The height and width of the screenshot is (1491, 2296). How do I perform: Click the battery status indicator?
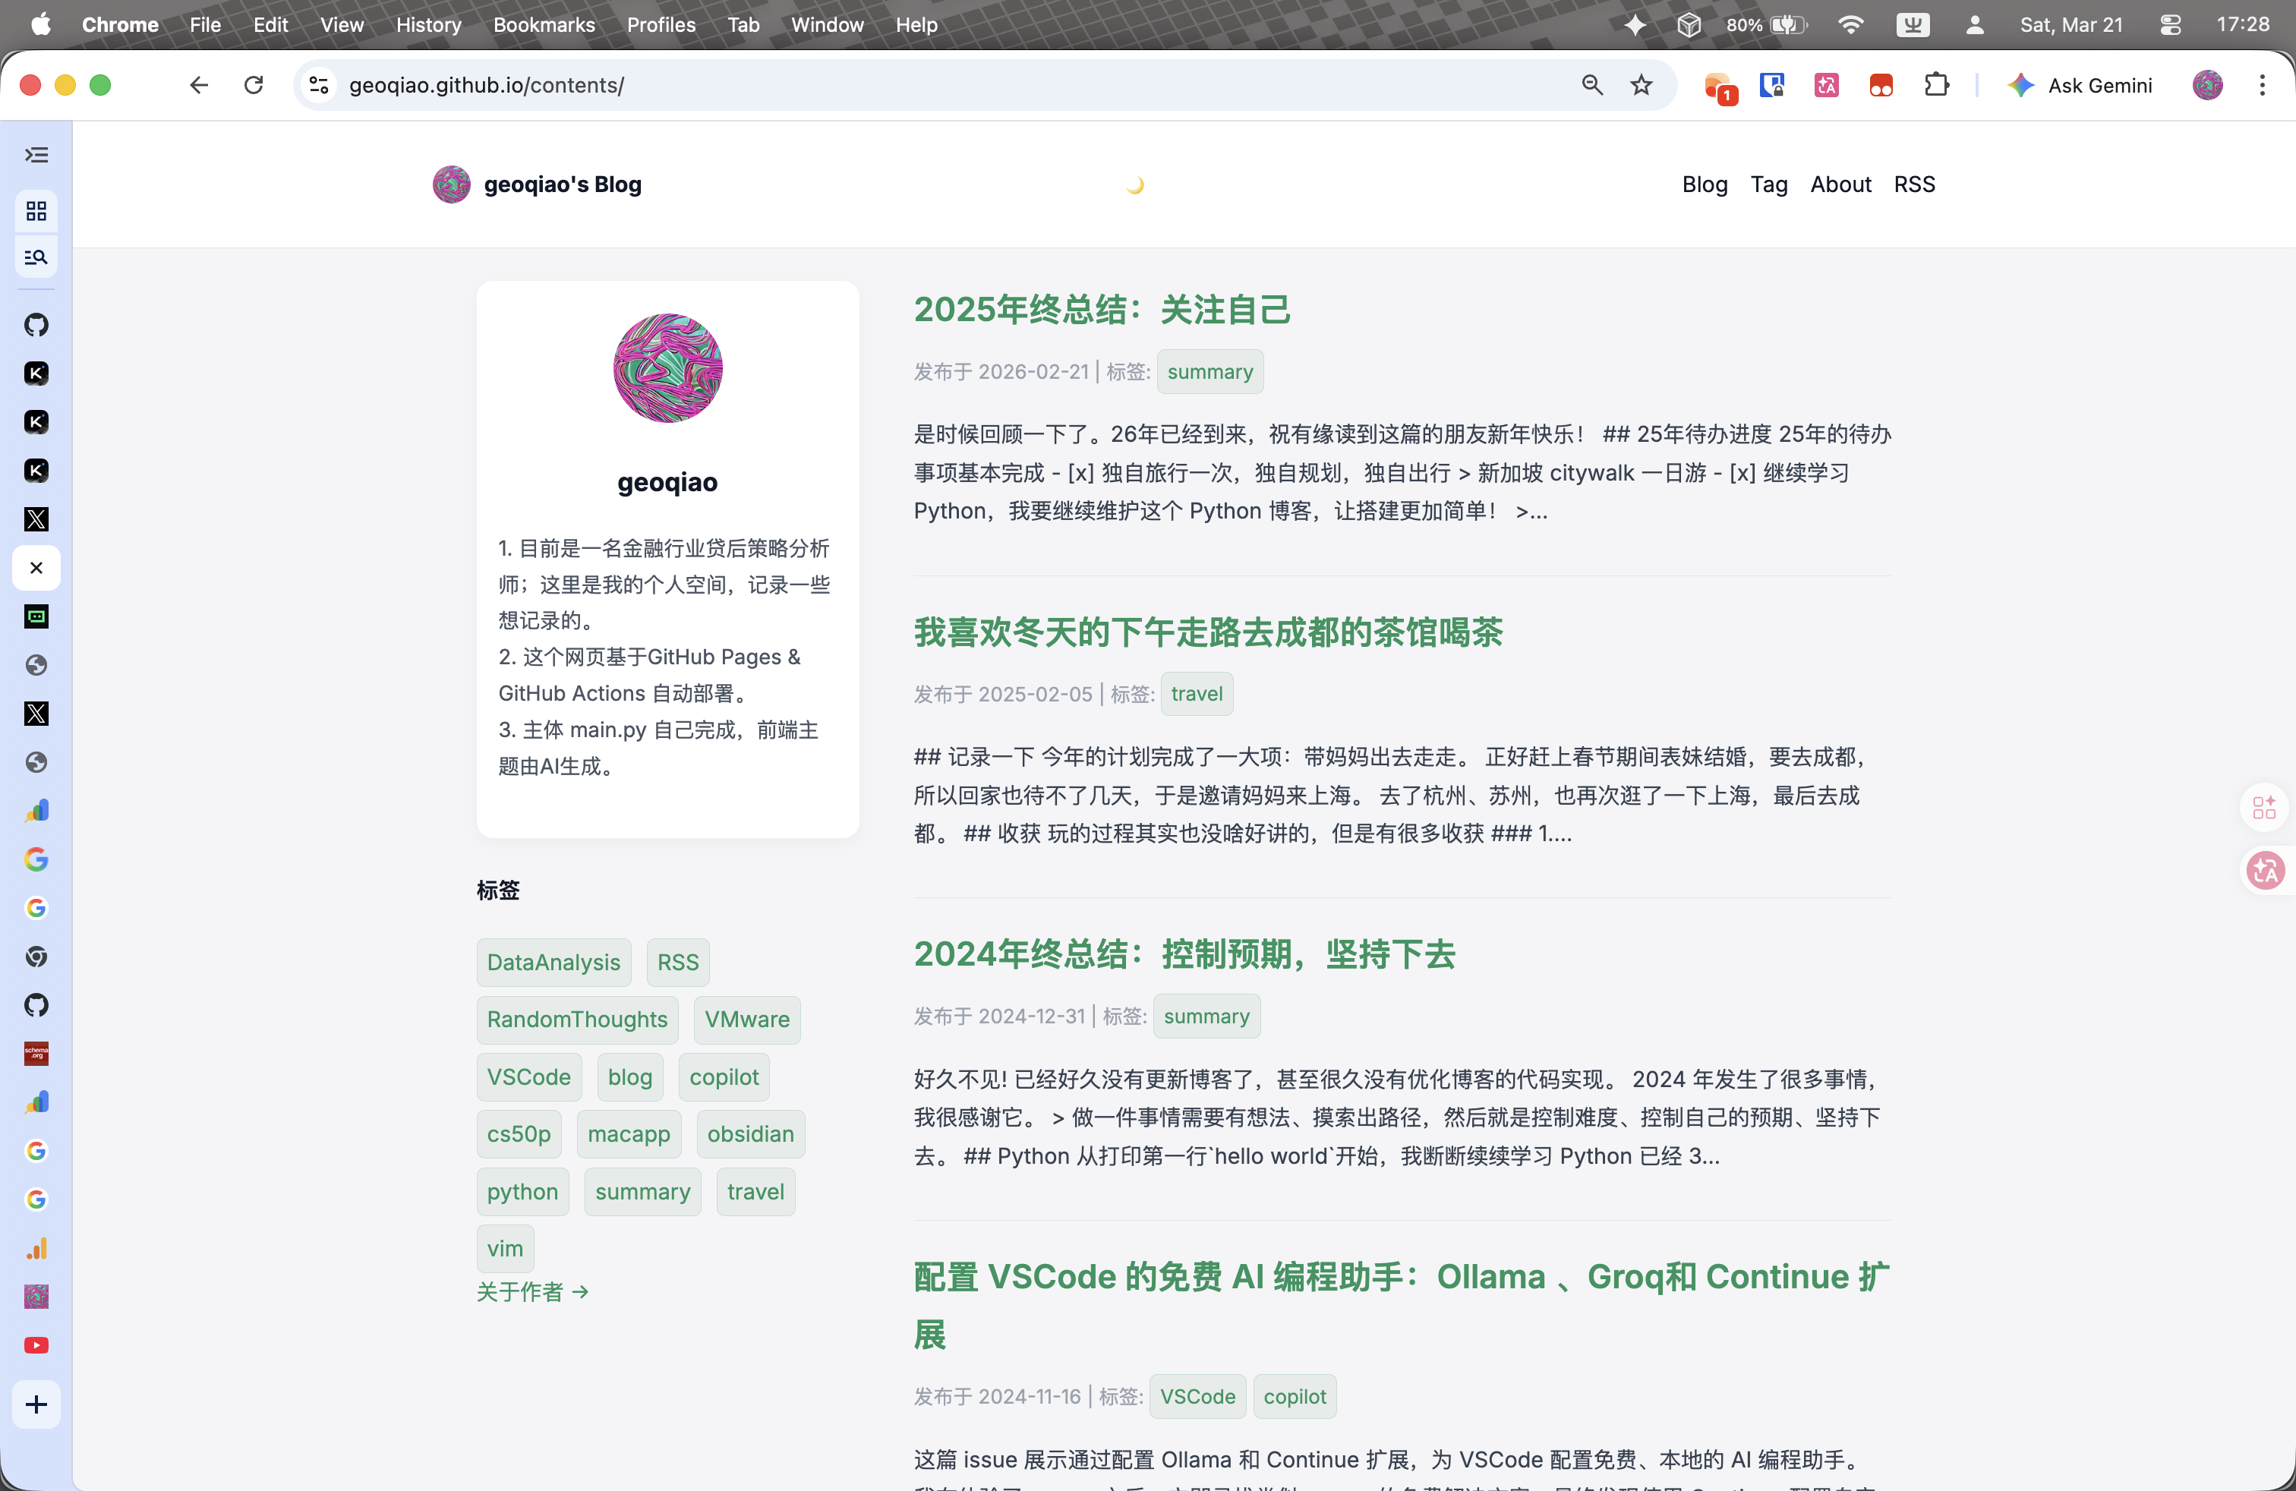pos(1768,24)
